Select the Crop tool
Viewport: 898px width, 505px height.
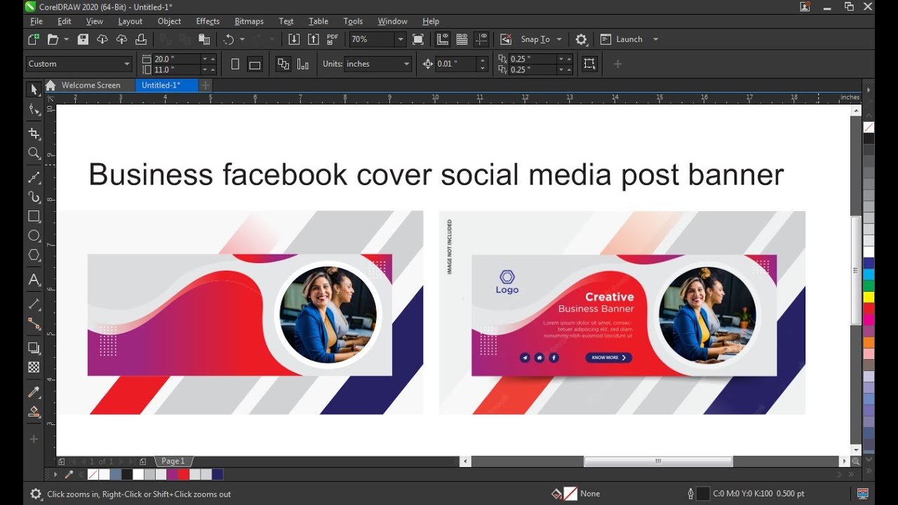click(x=34, y=133)
